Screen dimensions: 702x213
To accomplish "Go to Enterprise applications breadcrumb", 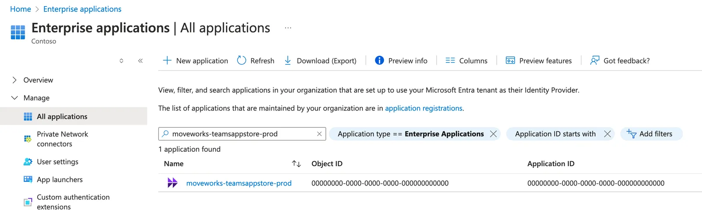I will point(82,9).
